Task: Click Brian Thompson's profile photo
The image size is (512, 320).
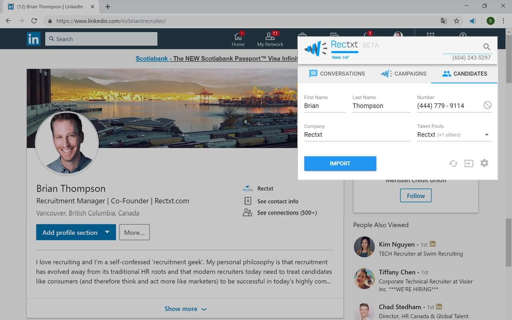Action: click(x=67, y=144)
